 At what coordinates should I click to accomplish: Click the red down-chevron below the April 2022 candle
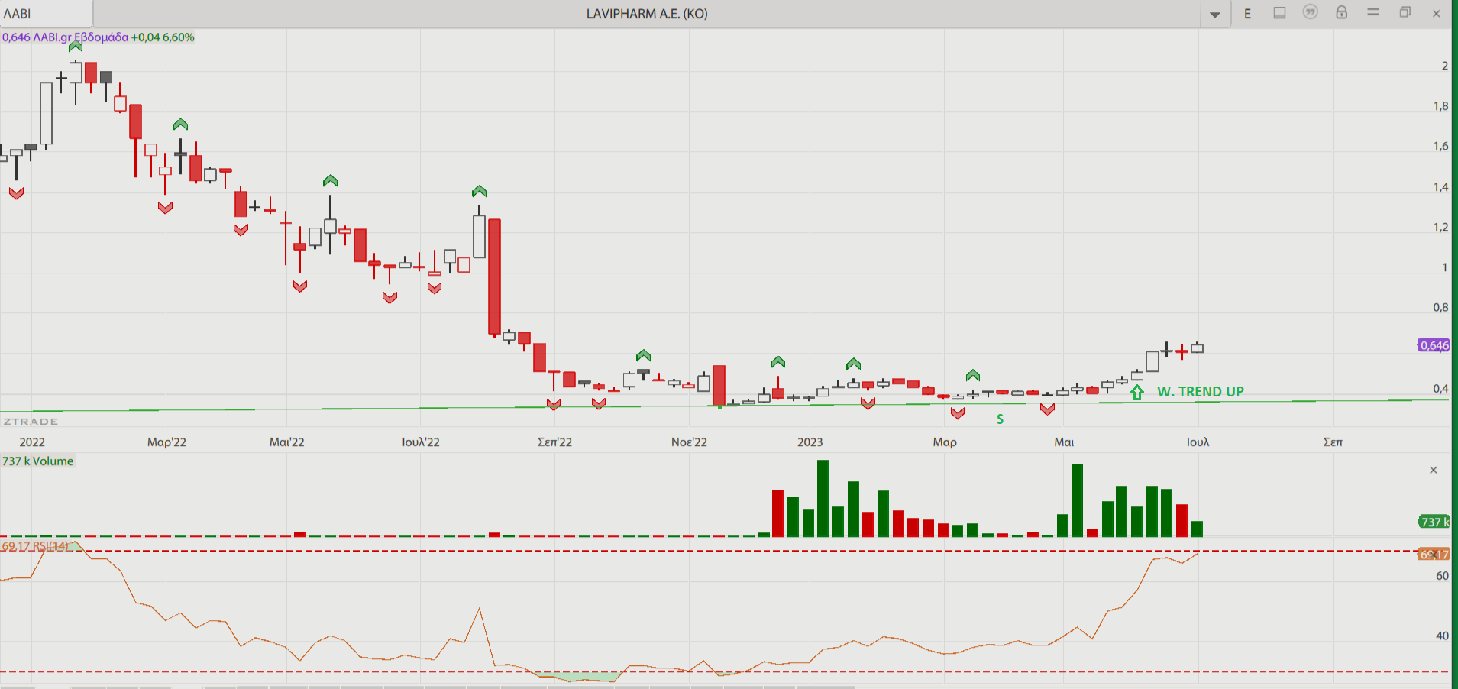click(241, 229)
